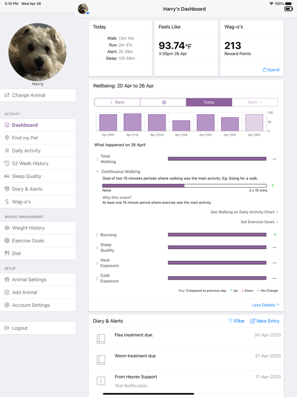Expand the Cold Exposure row
Screen dimensions: 297x397
tap(97, 278)
